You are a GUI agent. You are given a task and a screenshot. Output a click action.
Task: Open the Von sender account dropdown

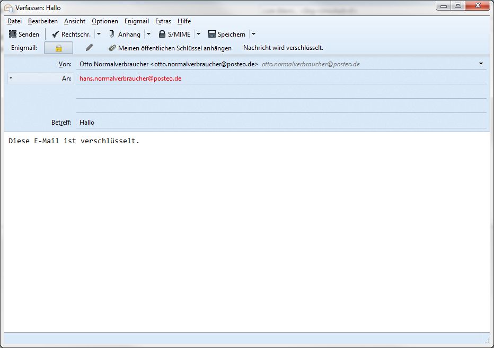481,64
